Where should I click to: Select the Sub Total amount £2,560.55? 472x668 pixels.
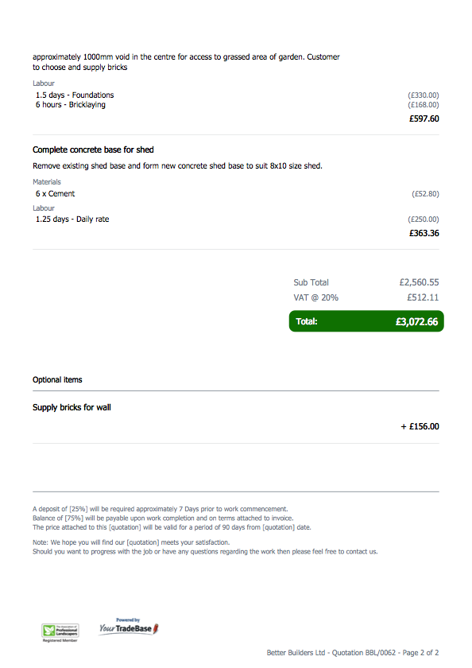(419, 282)
